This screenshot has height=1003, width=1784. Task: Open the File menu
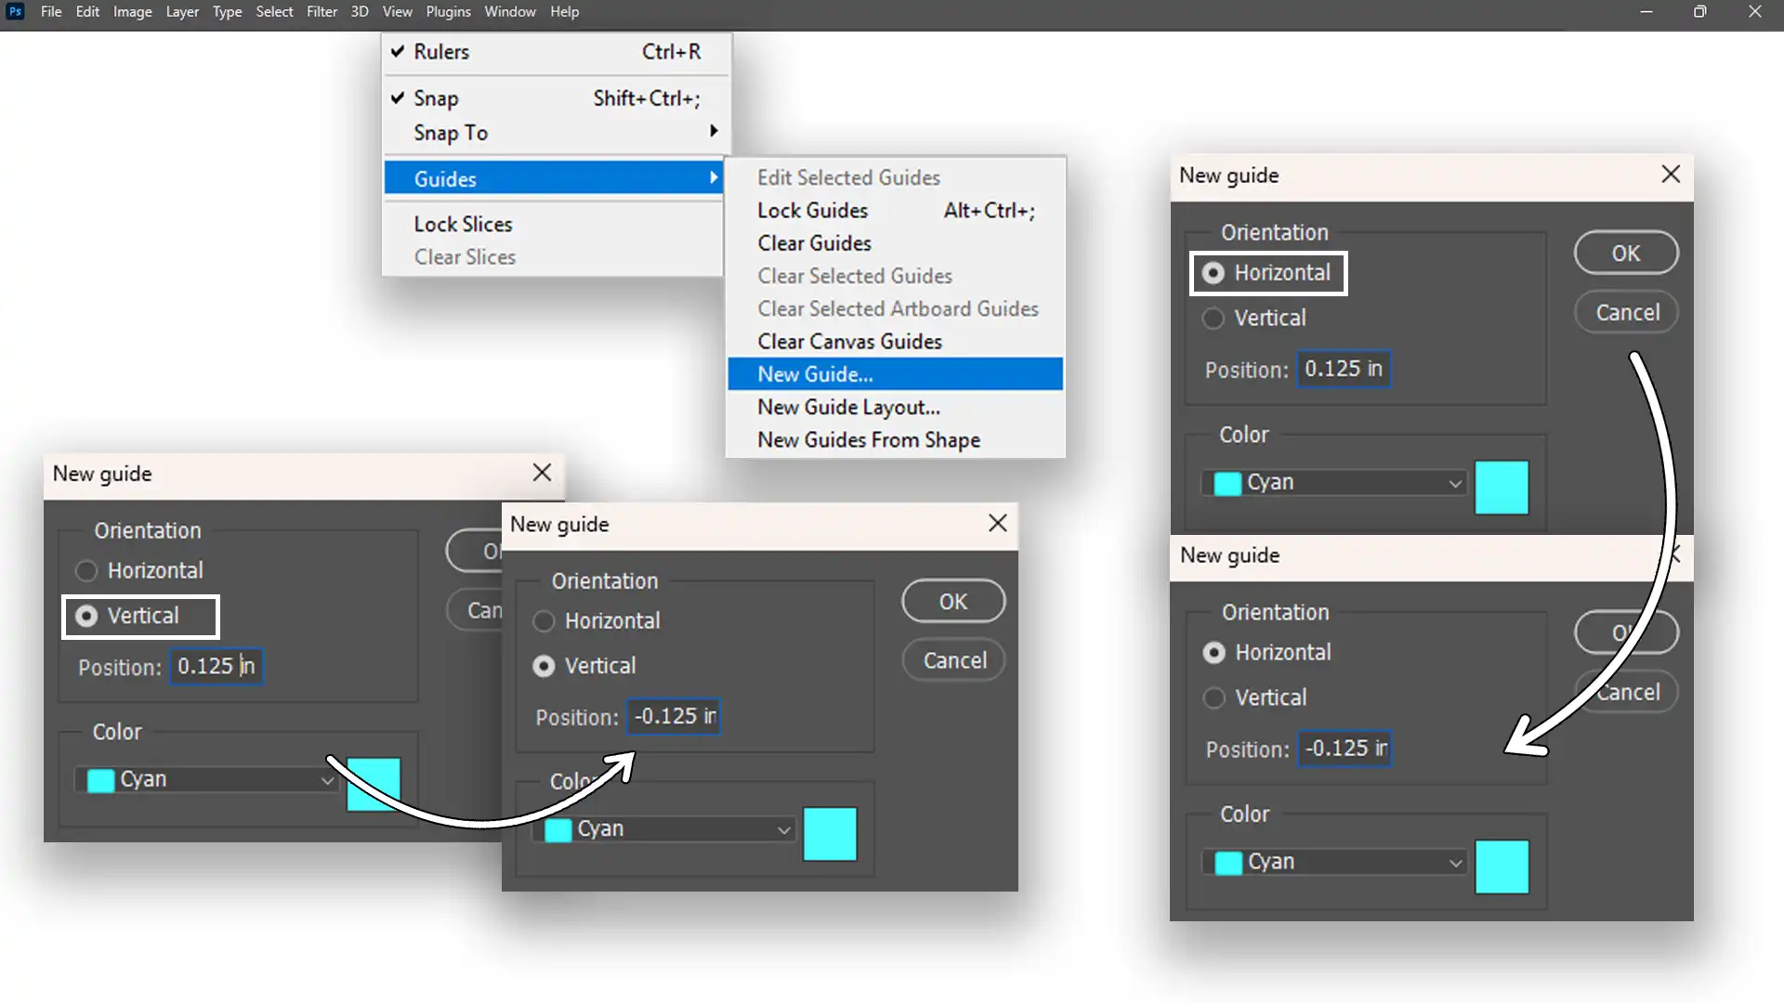coord(51,12)
